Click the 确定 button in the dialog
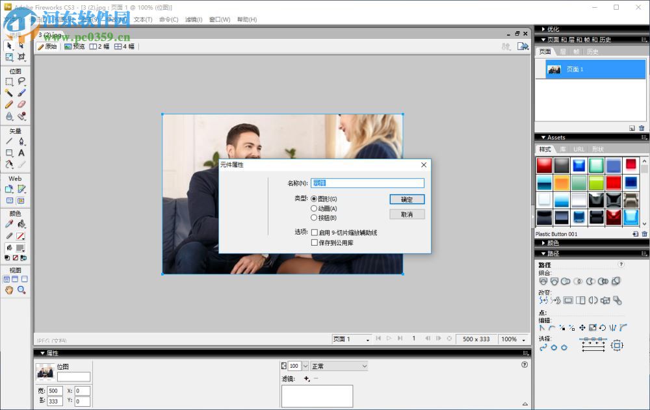Image resolution: width=650 pixels, height=410 pixels. [x=407, y=199]
